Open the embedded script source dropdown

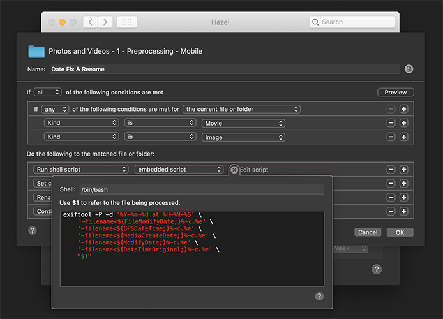179,169
